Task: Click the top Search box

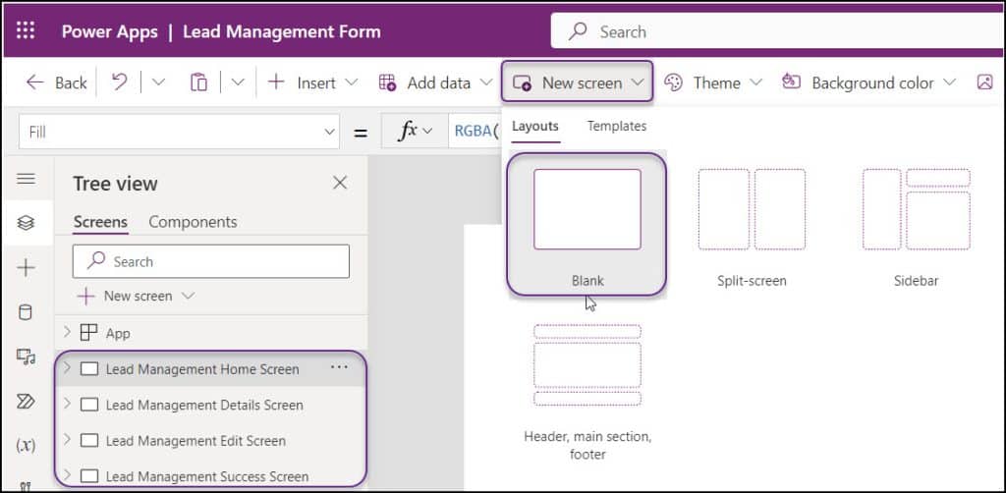Action: [778, 31]
